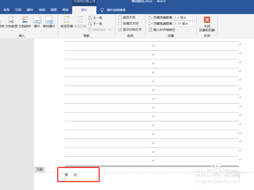
Task: Expand the 文档信息 dropdown arrow
Action: coord(12,30)
